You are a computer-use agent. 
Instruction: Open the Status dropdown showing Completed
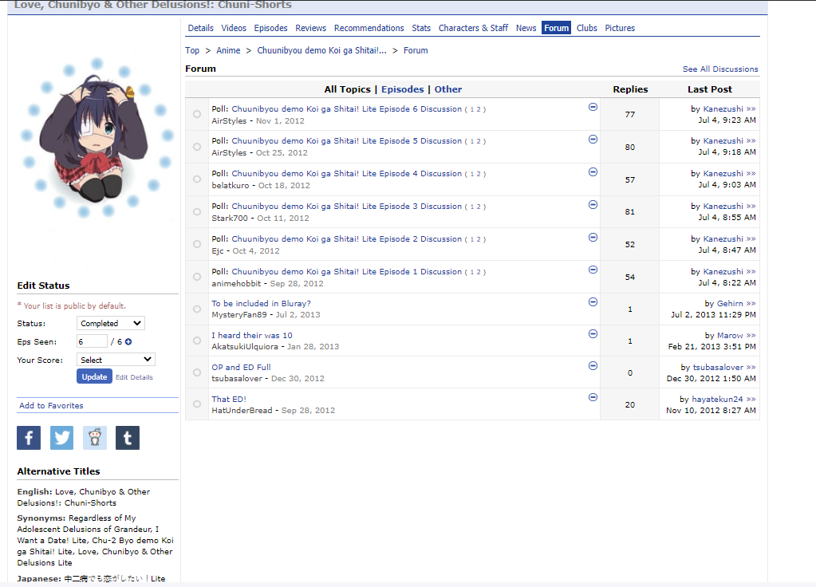coord(110,323)
